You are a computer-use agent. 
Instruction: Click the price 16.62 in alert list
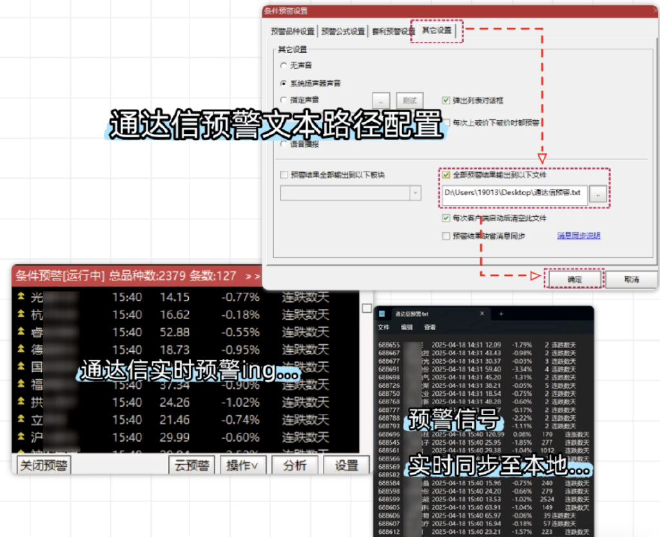175,315
